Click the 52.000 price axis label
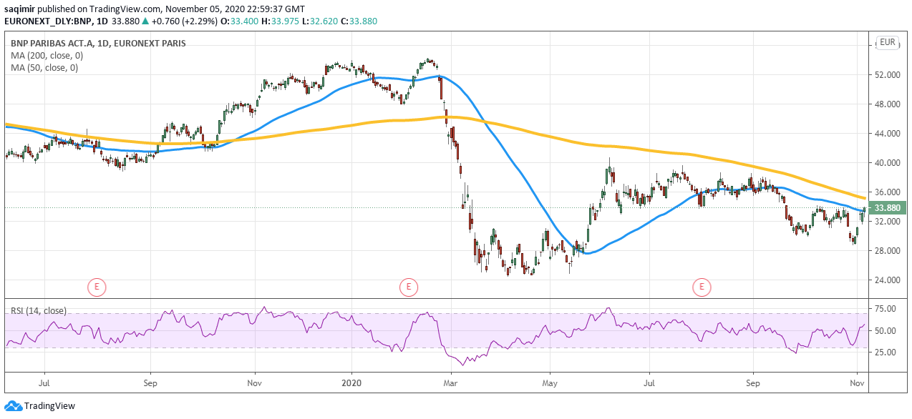Viewport: 912px width, 419px height. coord(887,75)
